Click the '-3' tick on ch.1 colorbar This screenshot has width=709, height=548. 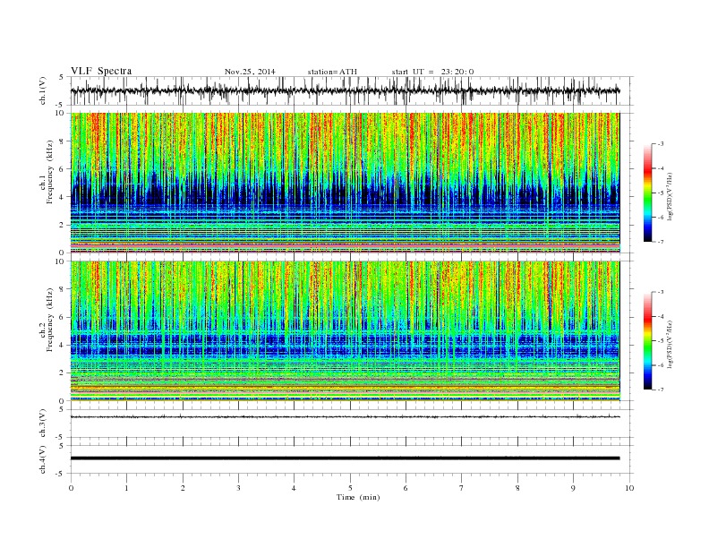tap(661, 144)
